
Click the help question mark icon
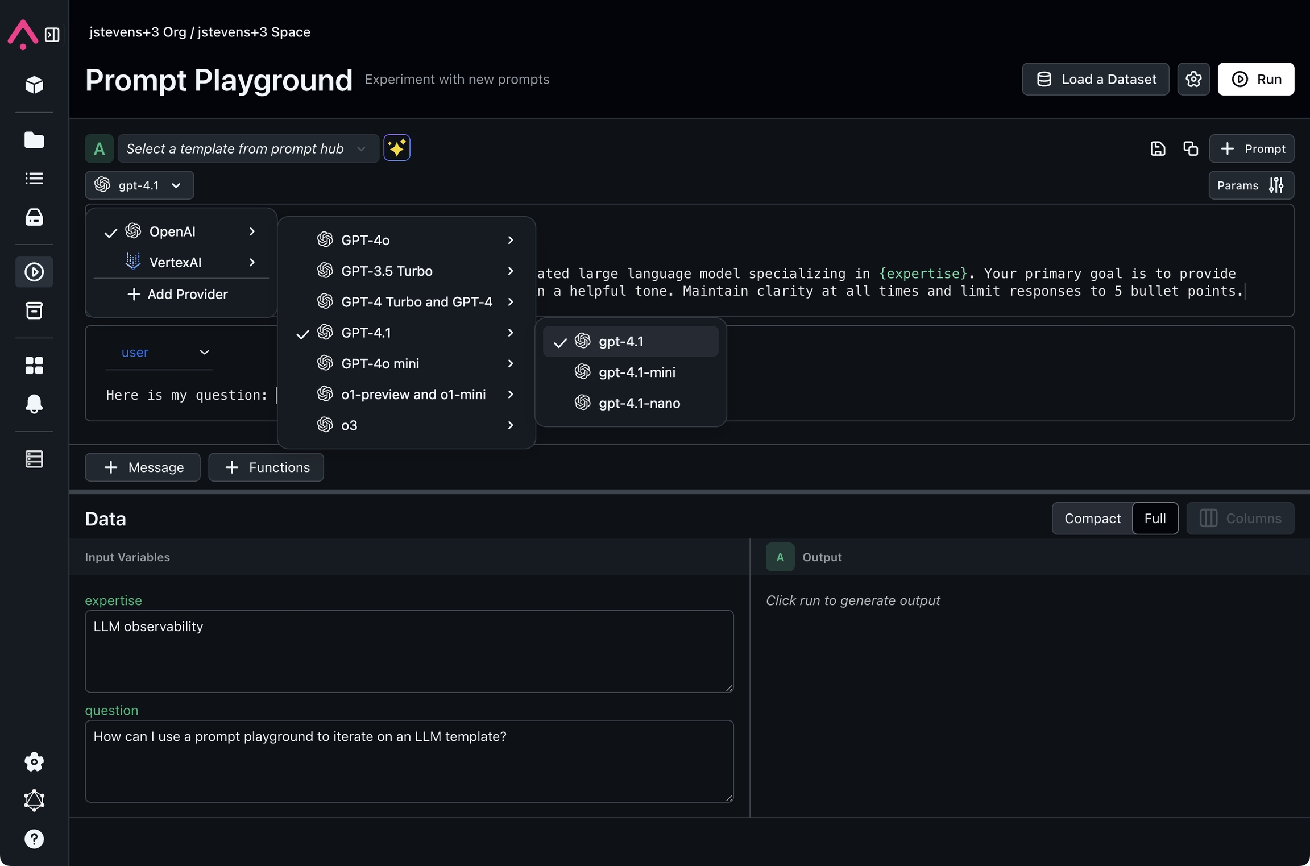34,839
